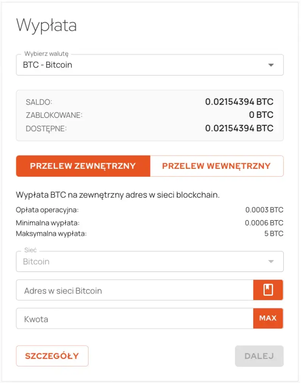The width and height of the screenshot is (301, 383).
Task: Click the Wypłata page heading
Action: tap(46, 25)
